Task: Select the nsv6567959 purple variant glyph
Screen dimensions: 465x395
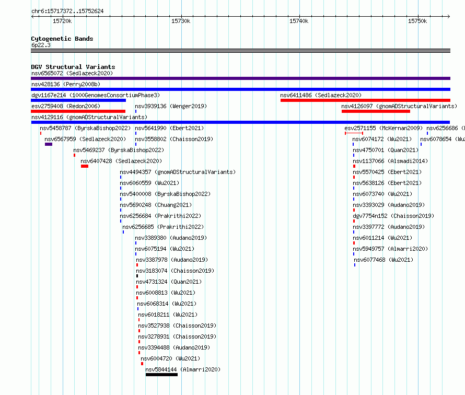Action: (49, 144)
